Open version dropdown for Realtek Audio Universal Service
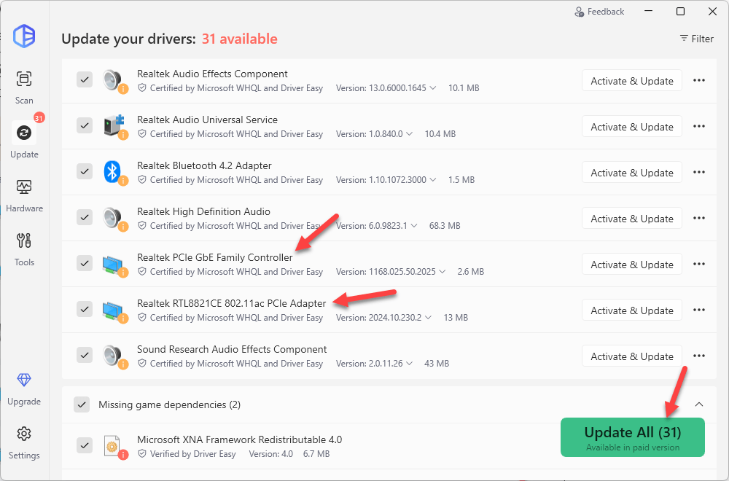The width and height of the screenshot is (729, 481). [x=409, y=134]
